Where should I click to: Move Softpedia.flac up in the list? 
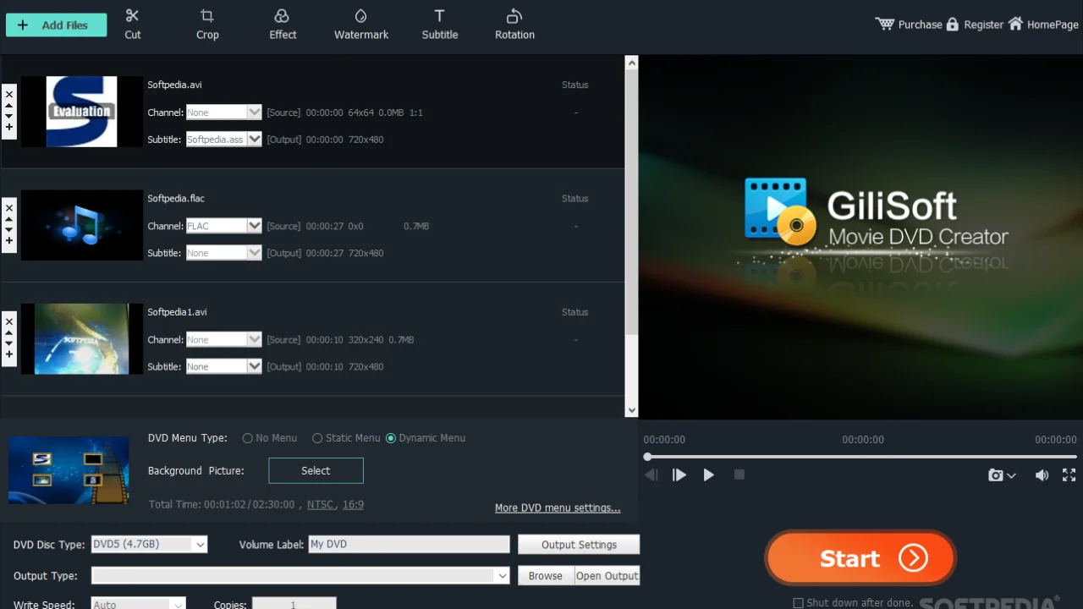[x=8, y=219]
